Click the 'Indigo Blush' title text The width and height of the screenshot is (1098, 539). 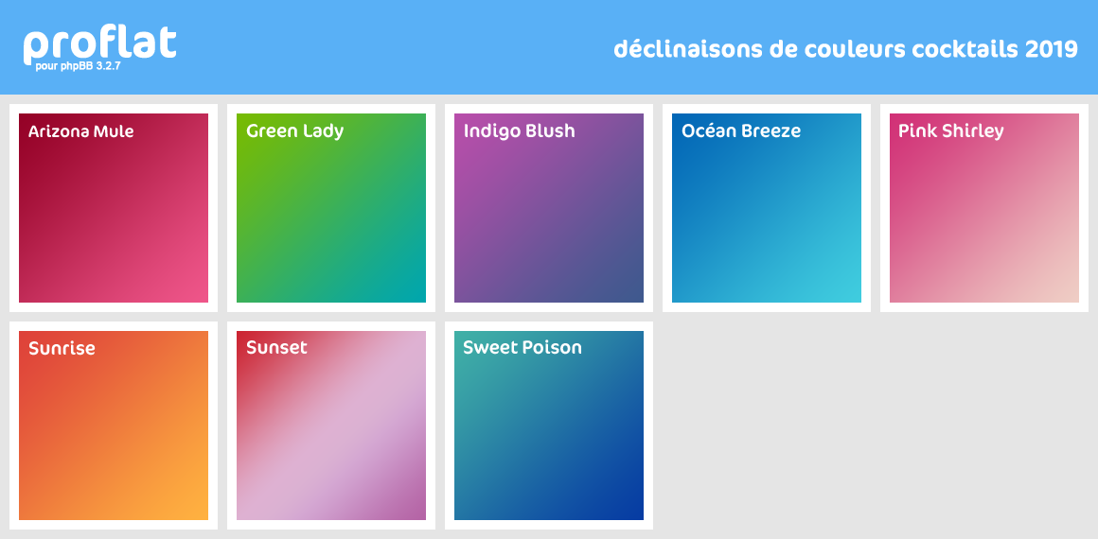(x=519, y=131)
